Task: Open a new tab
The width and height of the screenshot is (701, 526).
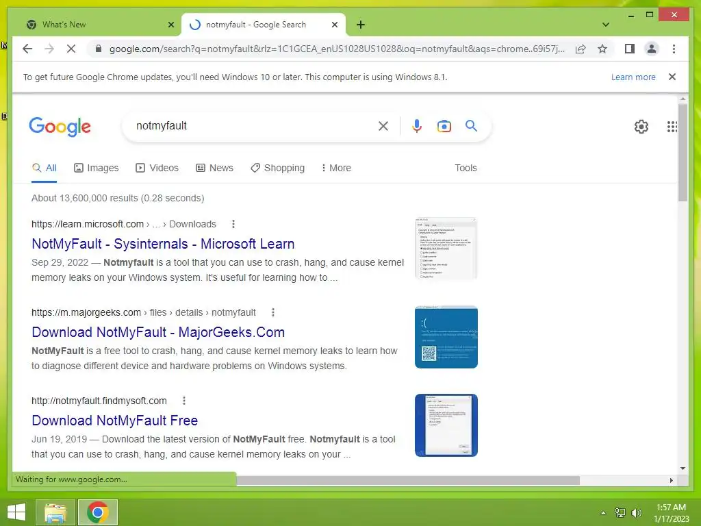Action: [361, 25]
